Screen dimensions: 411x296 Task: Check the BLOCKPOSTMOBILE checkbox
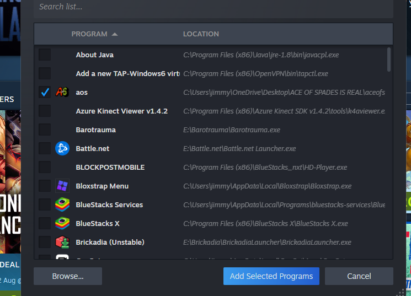coord(45,167)
